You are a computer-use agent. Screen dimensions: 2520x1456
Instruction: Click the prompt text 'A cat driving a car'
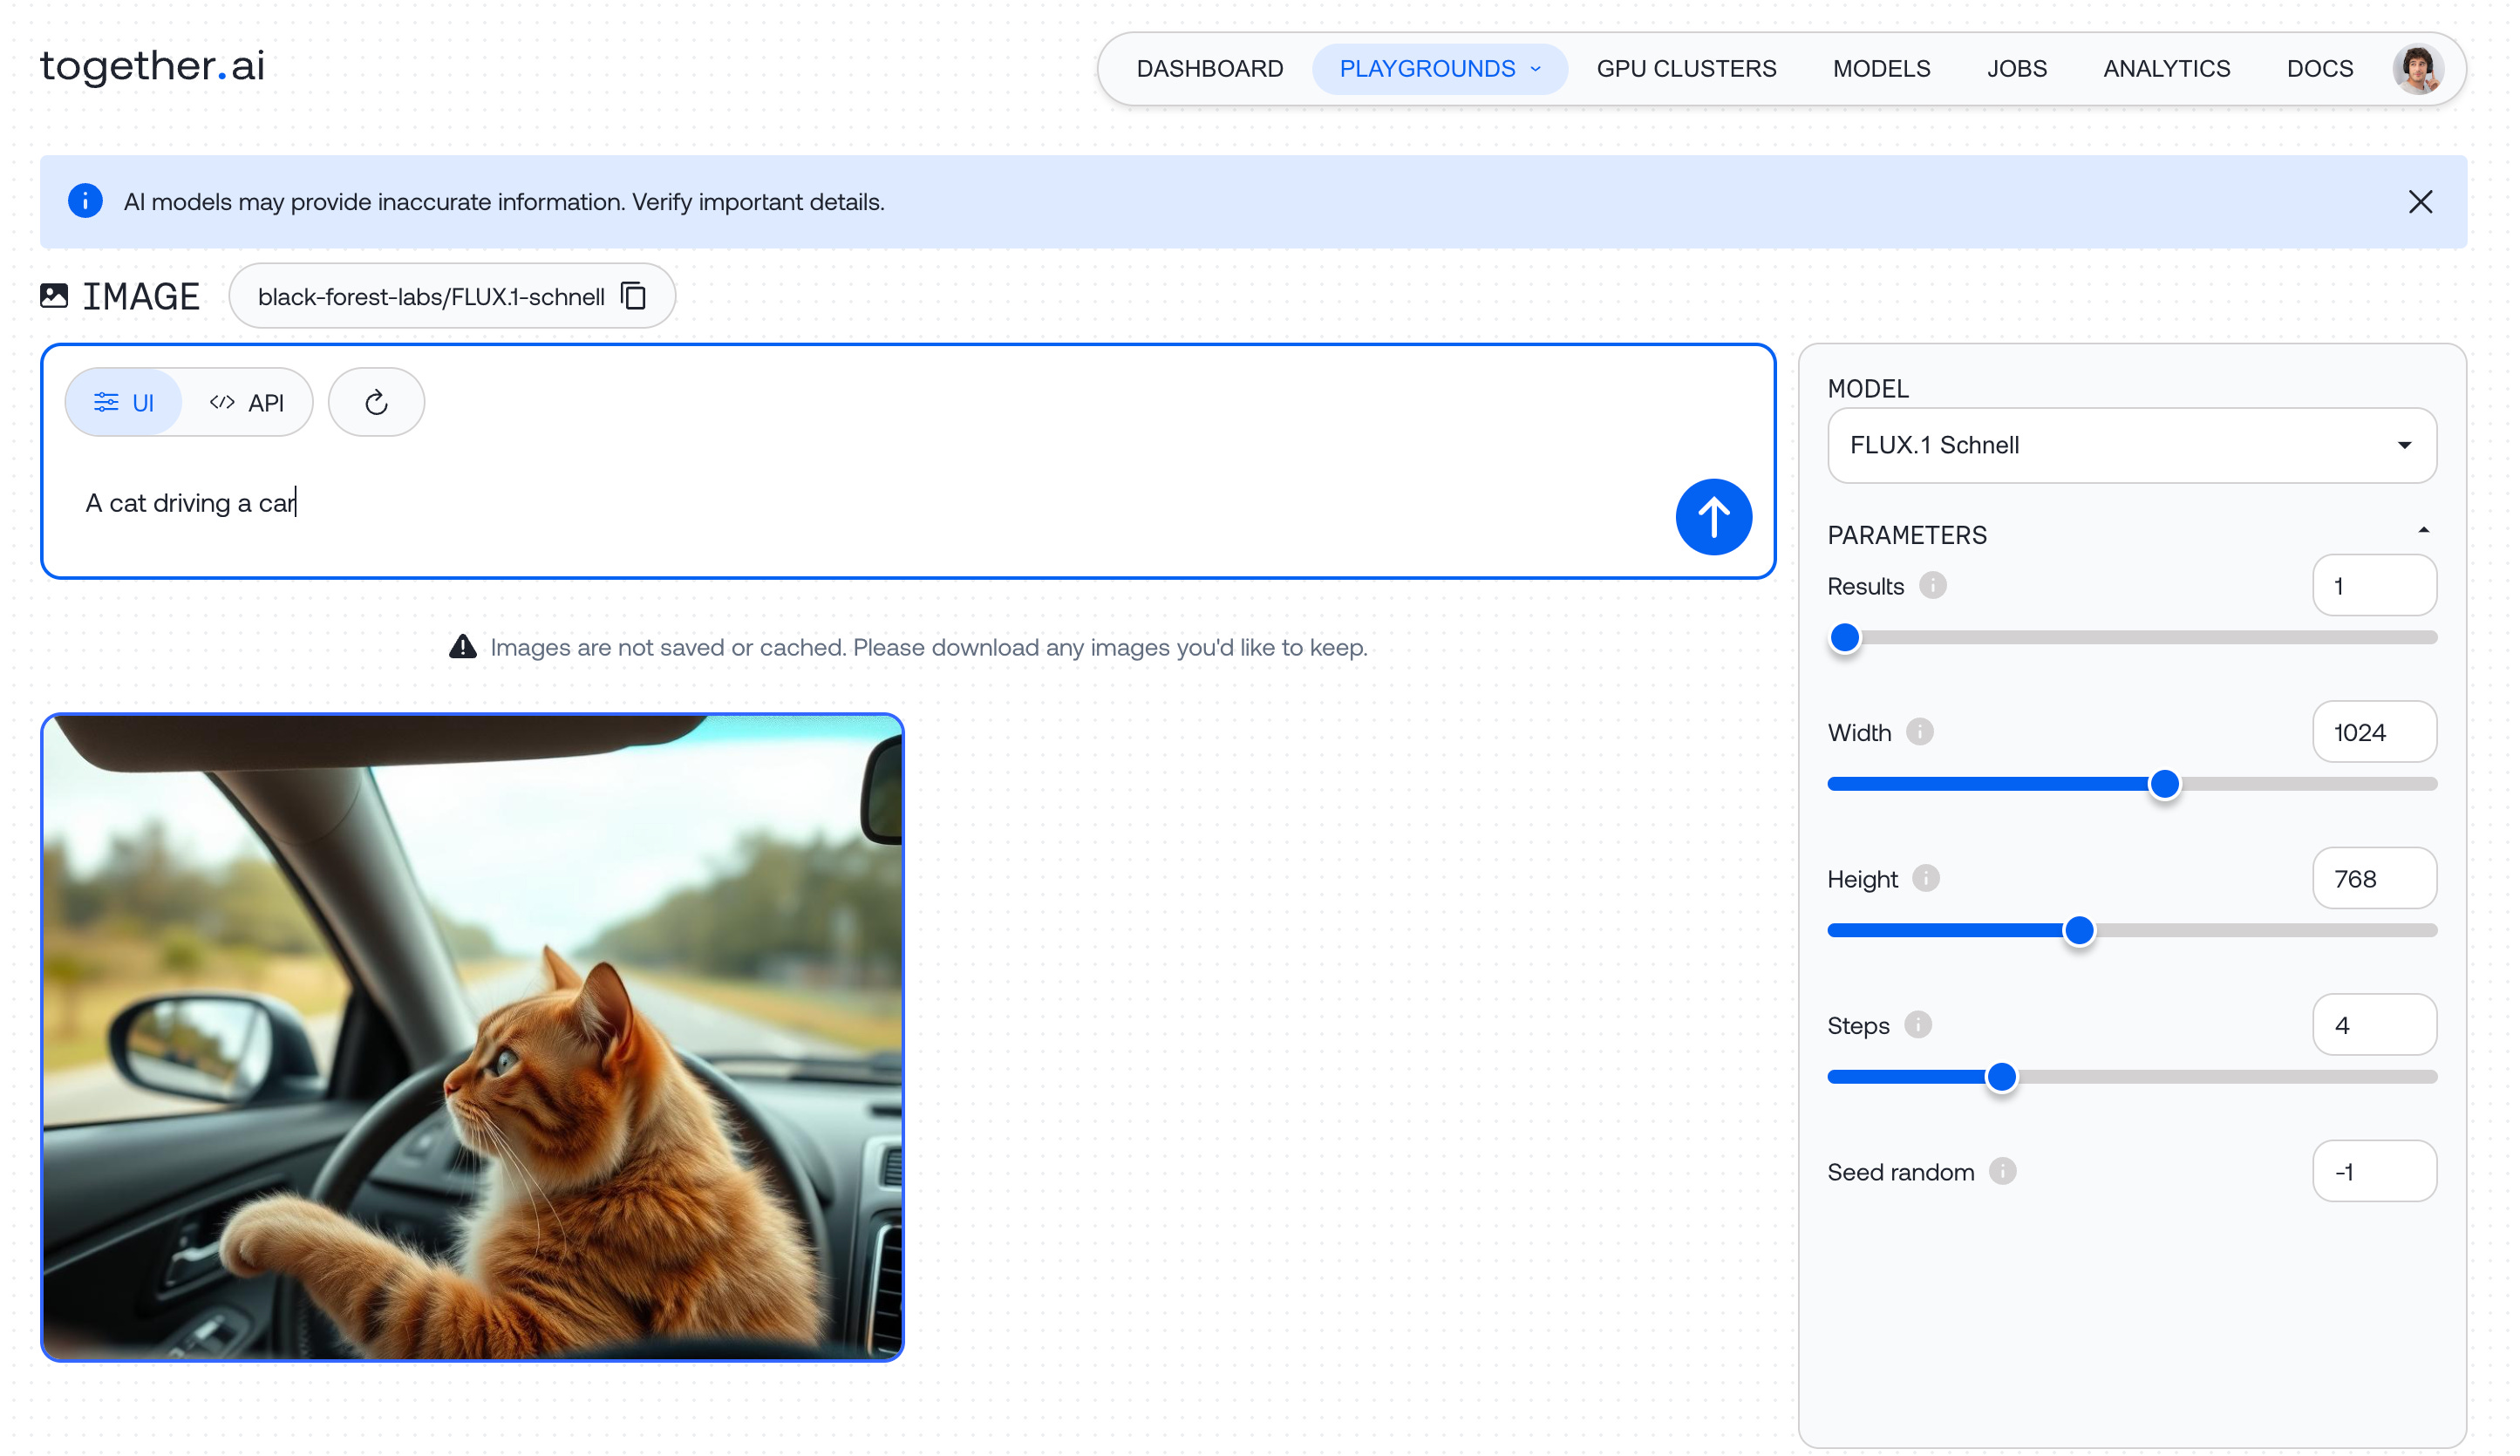pyautogui.click(x=190, y=502)
